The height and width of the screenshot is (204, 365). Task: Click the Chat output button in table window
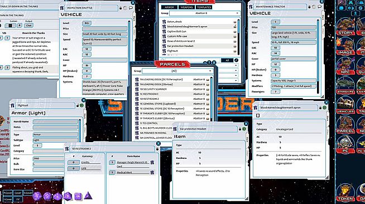click(28, 25)
